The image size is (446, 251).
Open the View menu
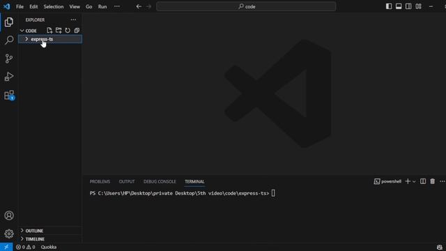point(75,6)
